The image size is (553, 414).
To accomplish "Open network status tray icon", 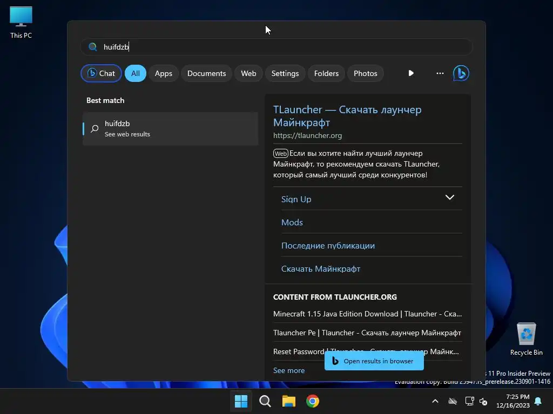I will coord(469,401).
